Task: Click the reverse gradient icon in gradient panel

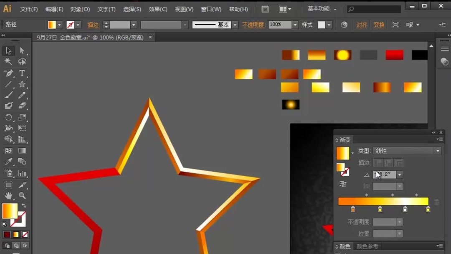Action: pos(342,184)
